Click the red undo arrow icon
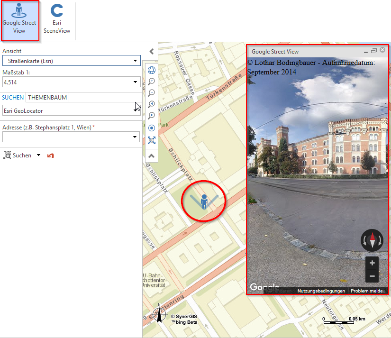The height and width of the screenshot is (338, 391). 51,155
